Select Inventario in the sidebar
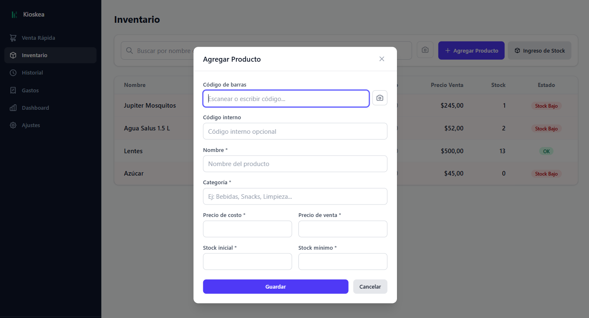 coord(34,55)
